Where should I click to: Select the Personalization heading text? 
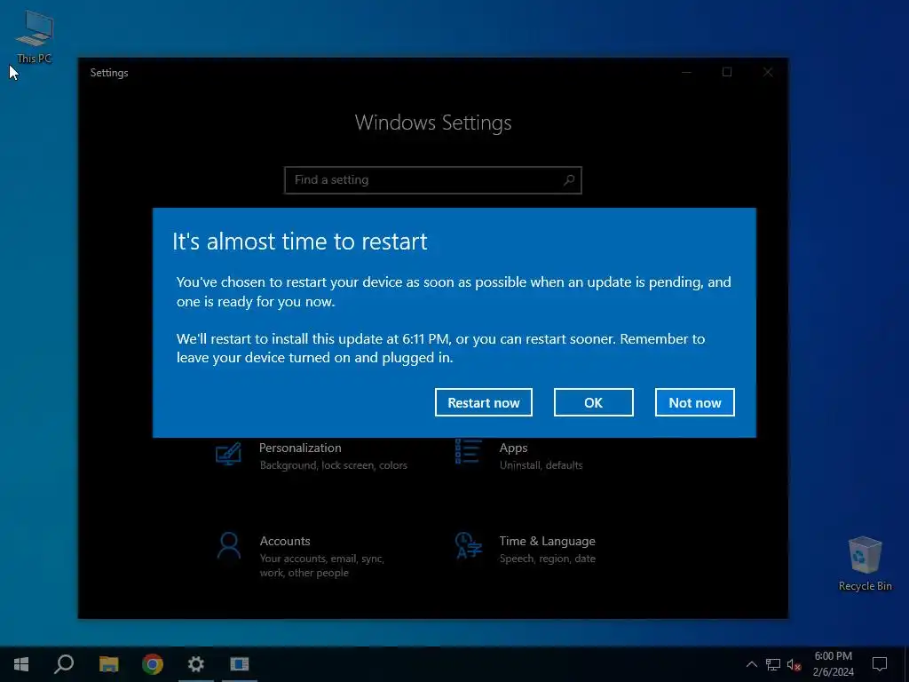tap(300, 448)
